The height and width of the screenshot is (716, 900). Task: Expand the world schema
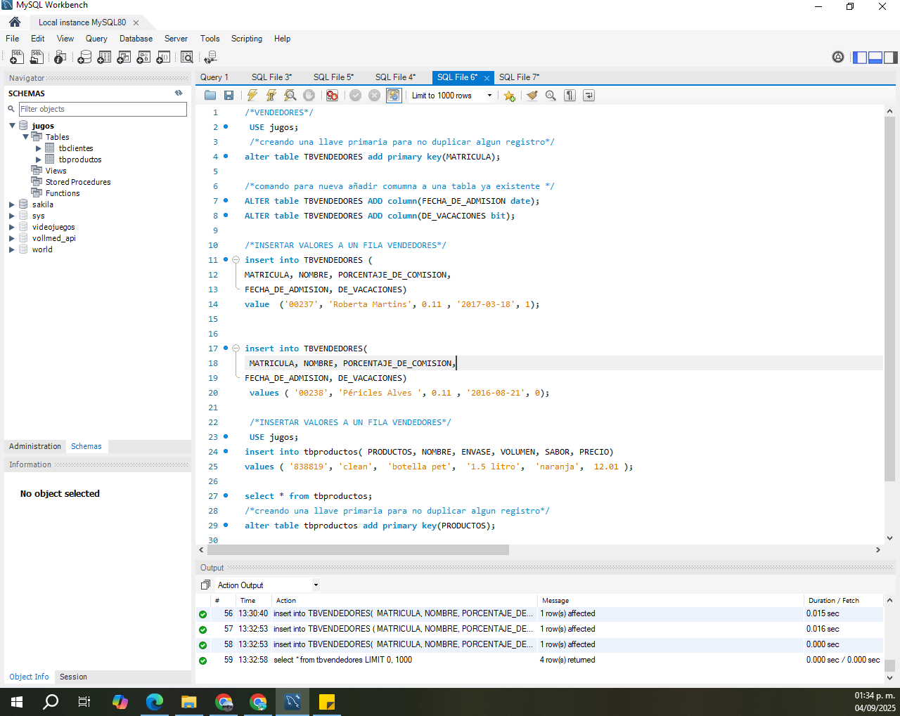click(x=12, y=249)
